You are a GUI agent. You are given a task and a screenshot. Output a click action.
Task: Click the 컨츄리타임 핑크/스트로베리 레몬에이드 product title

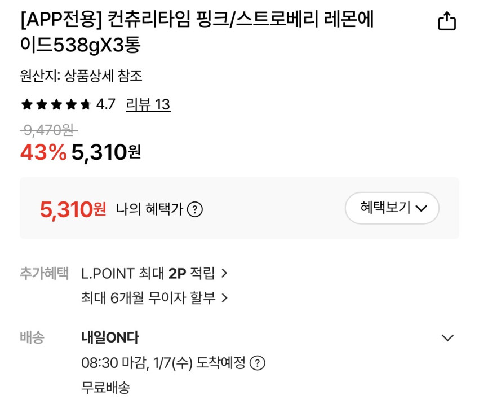[197, 33]
